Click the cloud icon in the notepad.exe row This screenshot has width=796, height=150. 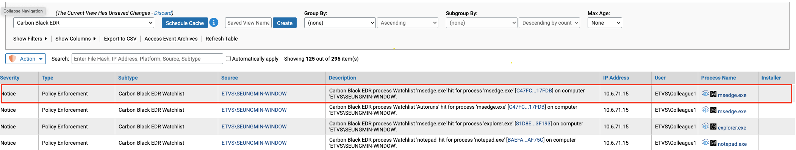705,142
